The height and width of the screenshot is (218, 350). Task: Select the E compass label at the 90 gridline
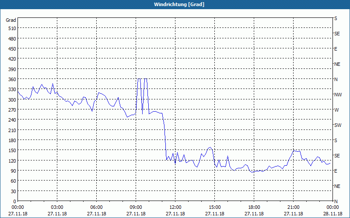tap(336, 171)
